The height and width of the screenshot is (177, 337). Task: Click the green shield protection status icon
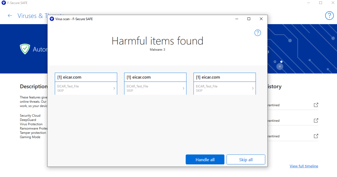tap(25, 49)
